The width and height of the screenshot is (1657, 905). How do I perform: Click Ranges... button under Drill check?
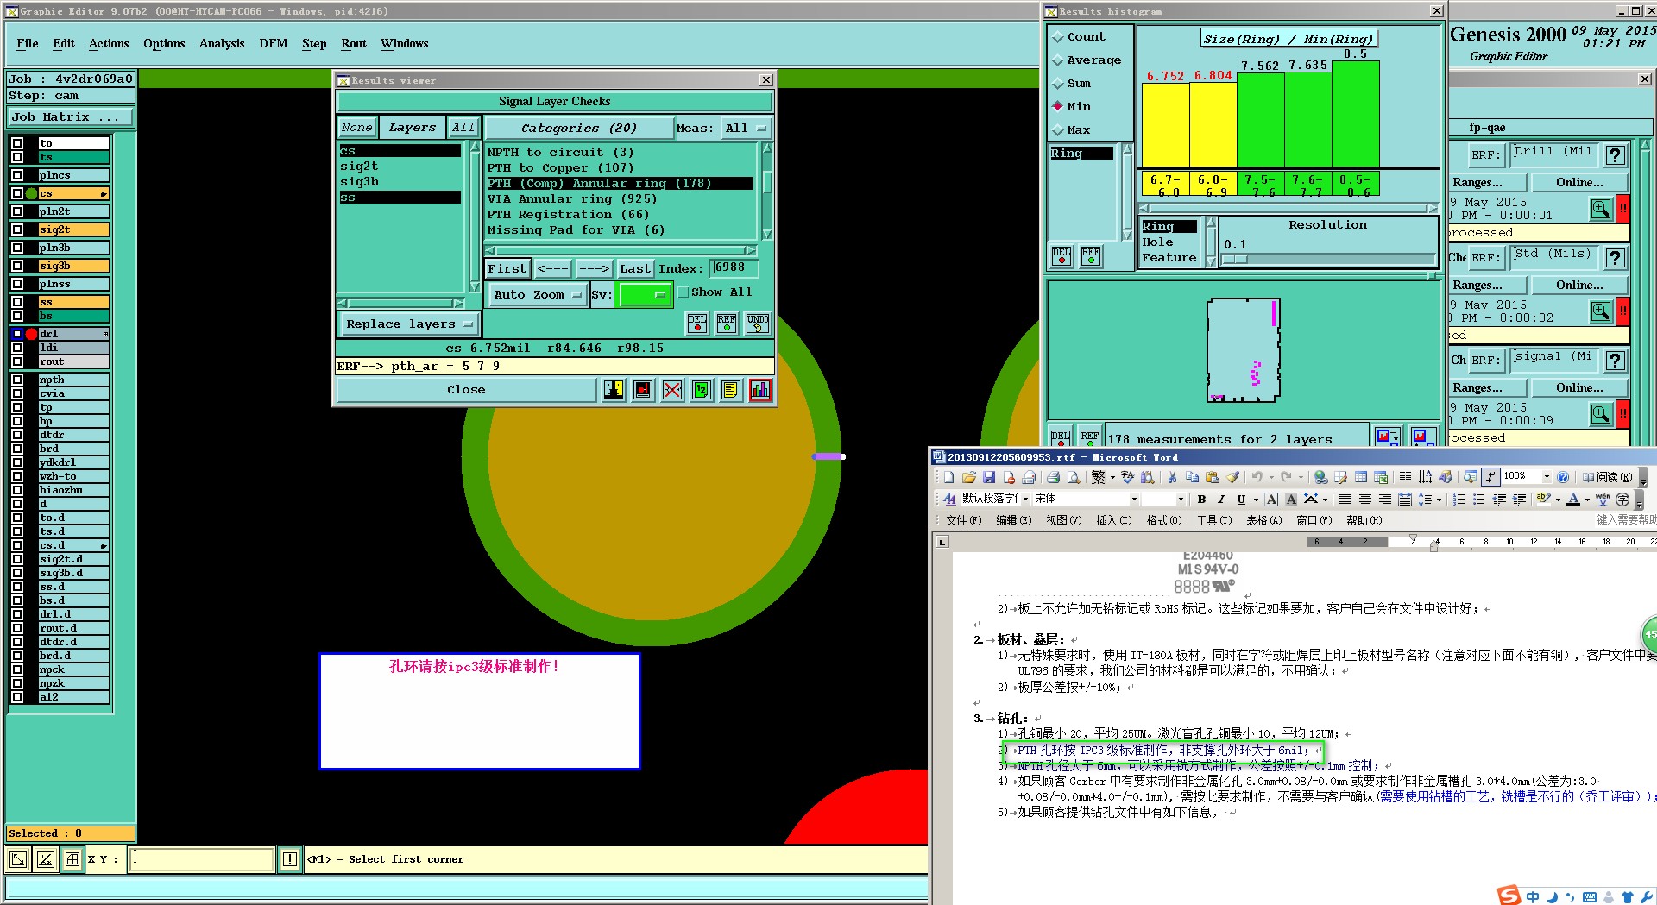1488,183
